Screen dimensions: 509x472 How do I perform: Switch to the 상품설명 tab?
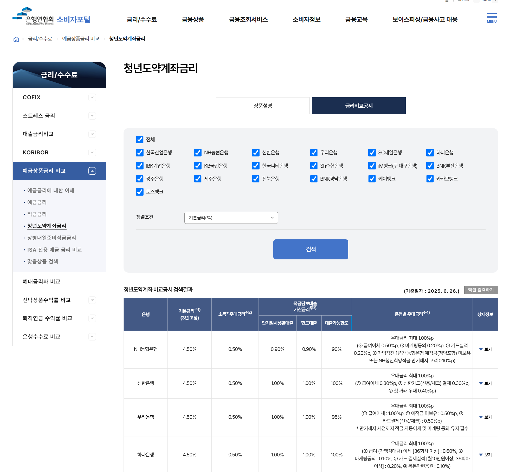click(262, 106)
